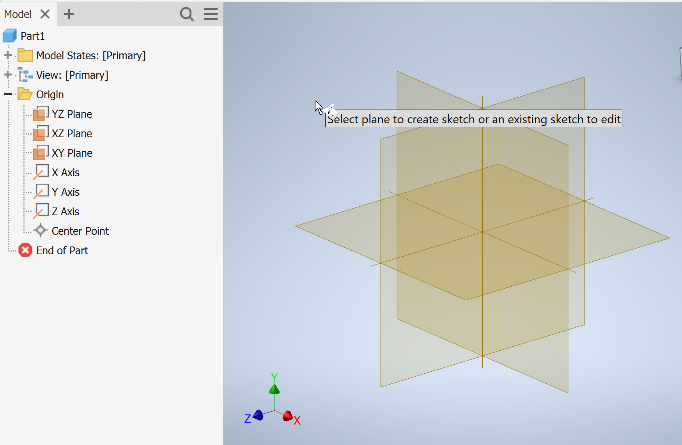Expand the View: [Primary] node
The width and height of the screenshot is (682, 445).
pyautogui.click(x=7, y=75)
